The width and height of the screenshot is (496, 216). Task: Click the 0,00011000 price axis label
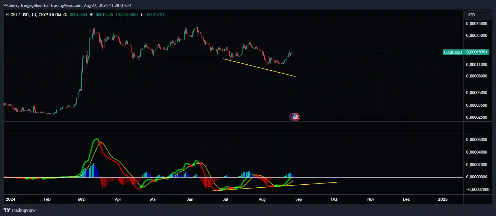click(x=477, y=65)
